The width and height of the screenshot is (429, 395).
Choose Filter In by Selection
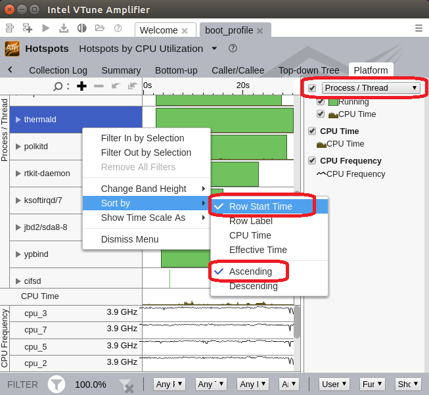[x=147, y=138]
